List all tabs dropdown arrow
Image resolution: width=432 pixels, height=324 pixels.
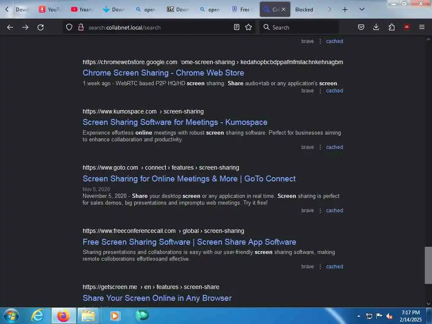pyautogui.click(x=362, y=9)
